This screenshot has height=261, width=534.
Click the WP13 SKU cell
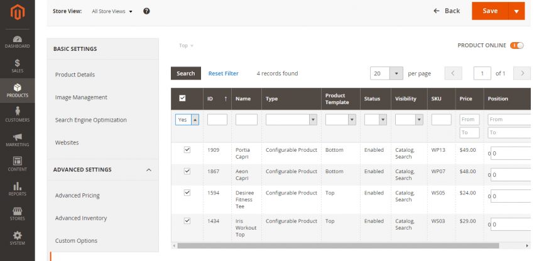click(439, 150)
